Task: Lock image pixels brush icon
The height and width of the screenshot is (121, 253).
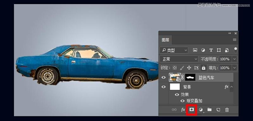Action: point(182,68)
